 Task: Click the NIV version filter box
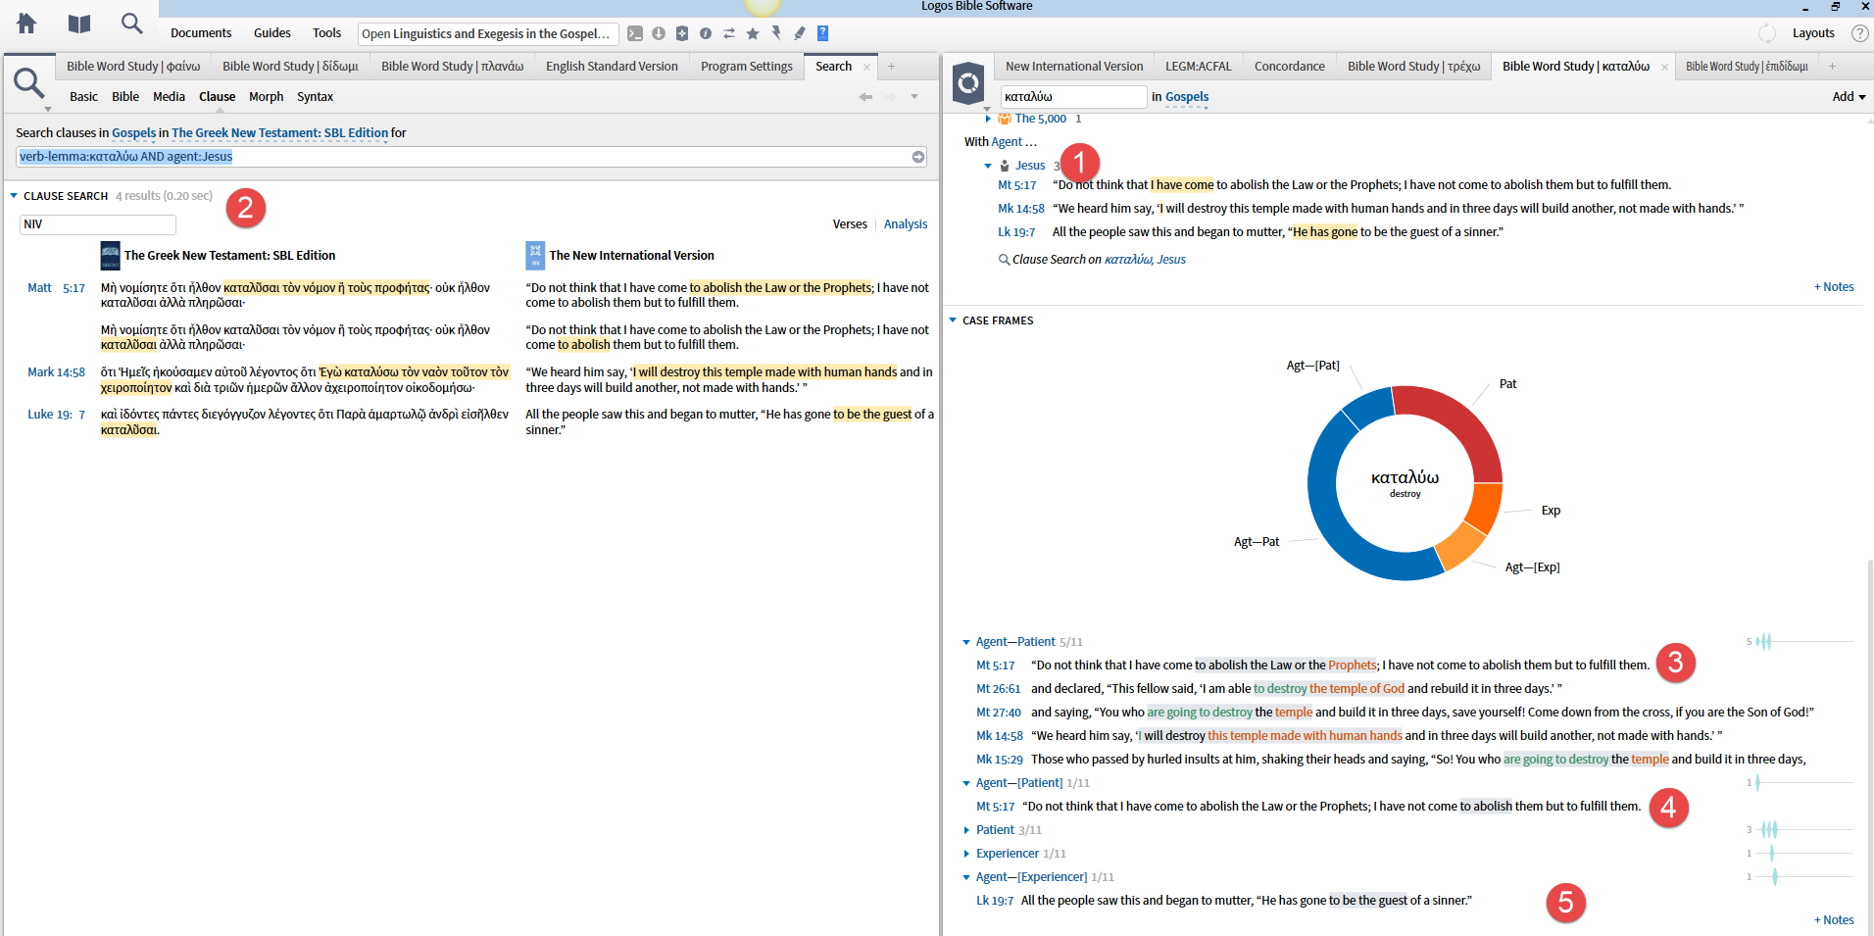click(98, 224)
